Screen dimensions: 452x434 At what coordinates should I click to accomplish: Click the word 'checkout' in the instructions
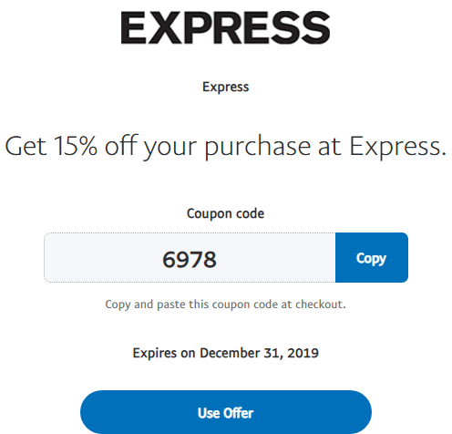(x=321, y=304)
